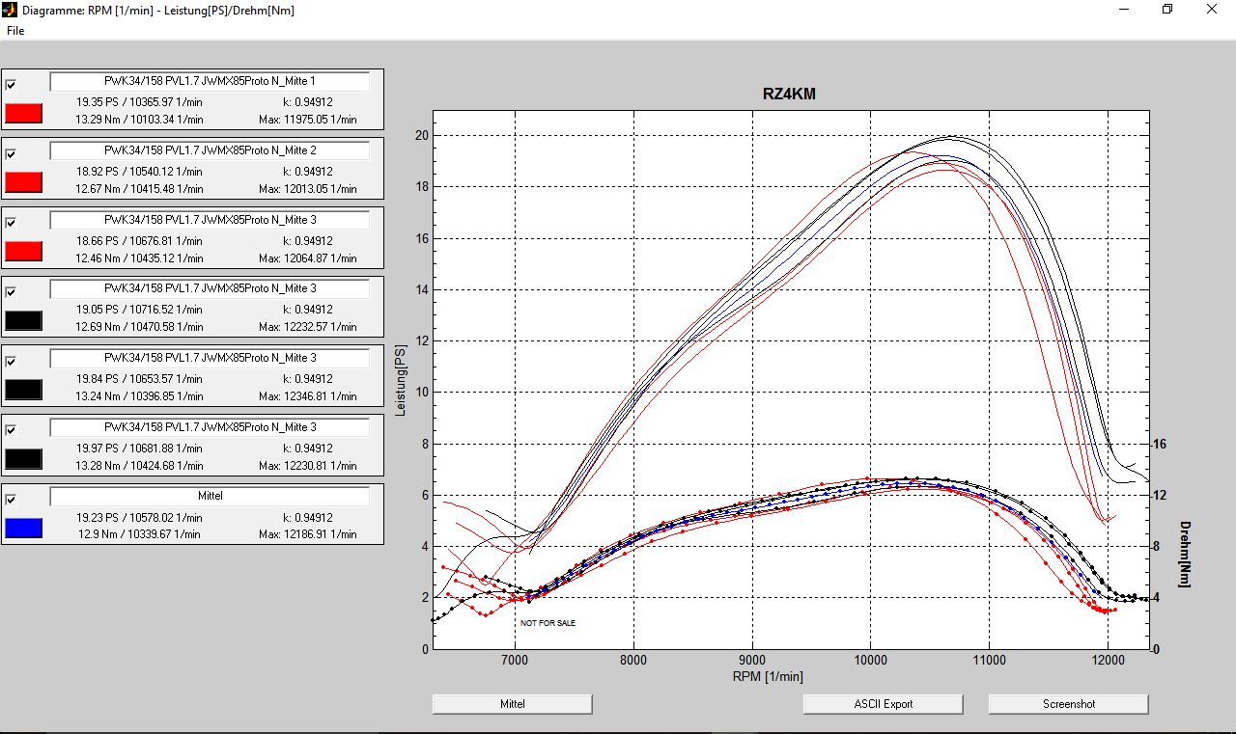The height and width of the screenshot is (734, 1236).
Task: Click the red swatch for N_Mitte 1
Action: (24, 114)
